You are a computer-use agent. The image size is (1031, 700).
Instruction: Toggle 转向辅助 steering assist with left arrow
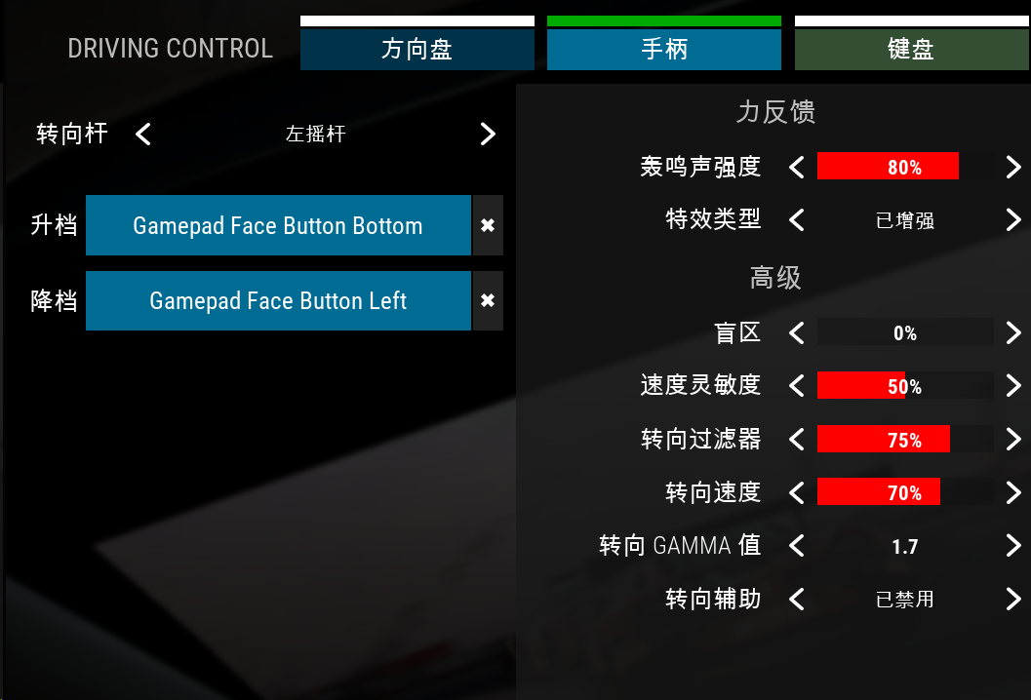coord(797,599)
